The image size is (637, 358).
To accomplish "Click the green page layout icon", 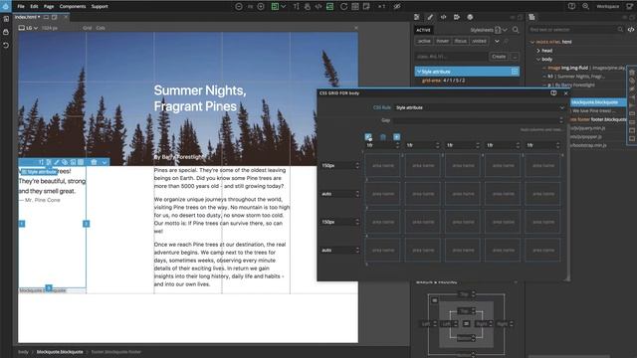I will pos(275,7).
